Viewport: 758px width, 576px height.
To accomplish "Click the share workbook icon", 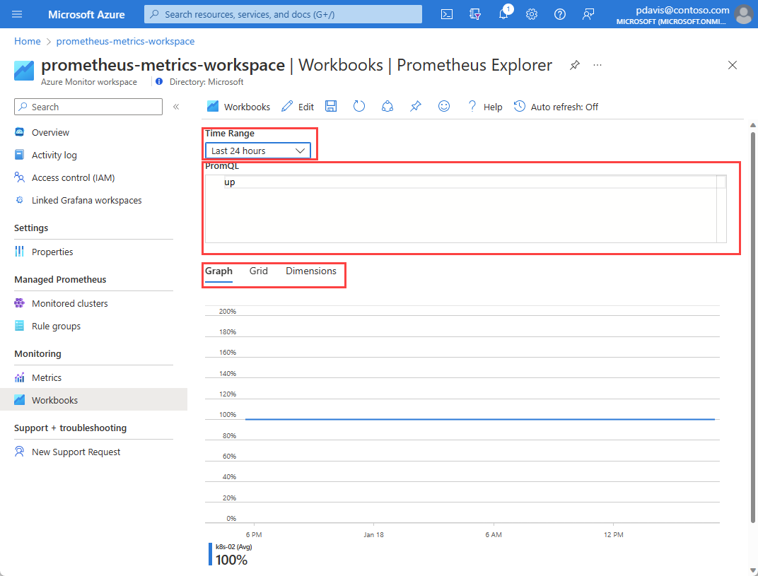I will click(x=387, y=106).
